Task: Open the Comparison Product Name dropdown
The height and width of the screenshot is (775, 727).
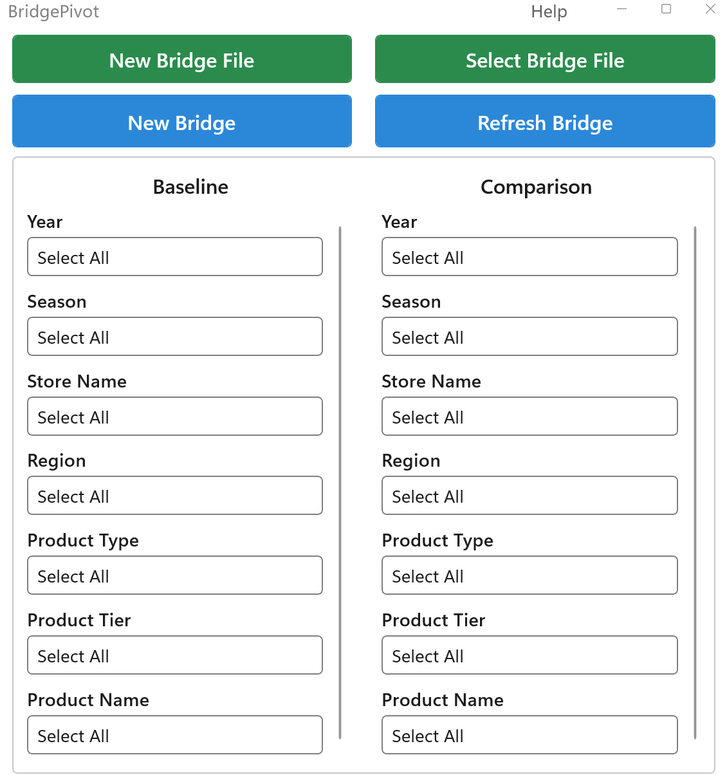Action: pos(529,734)
